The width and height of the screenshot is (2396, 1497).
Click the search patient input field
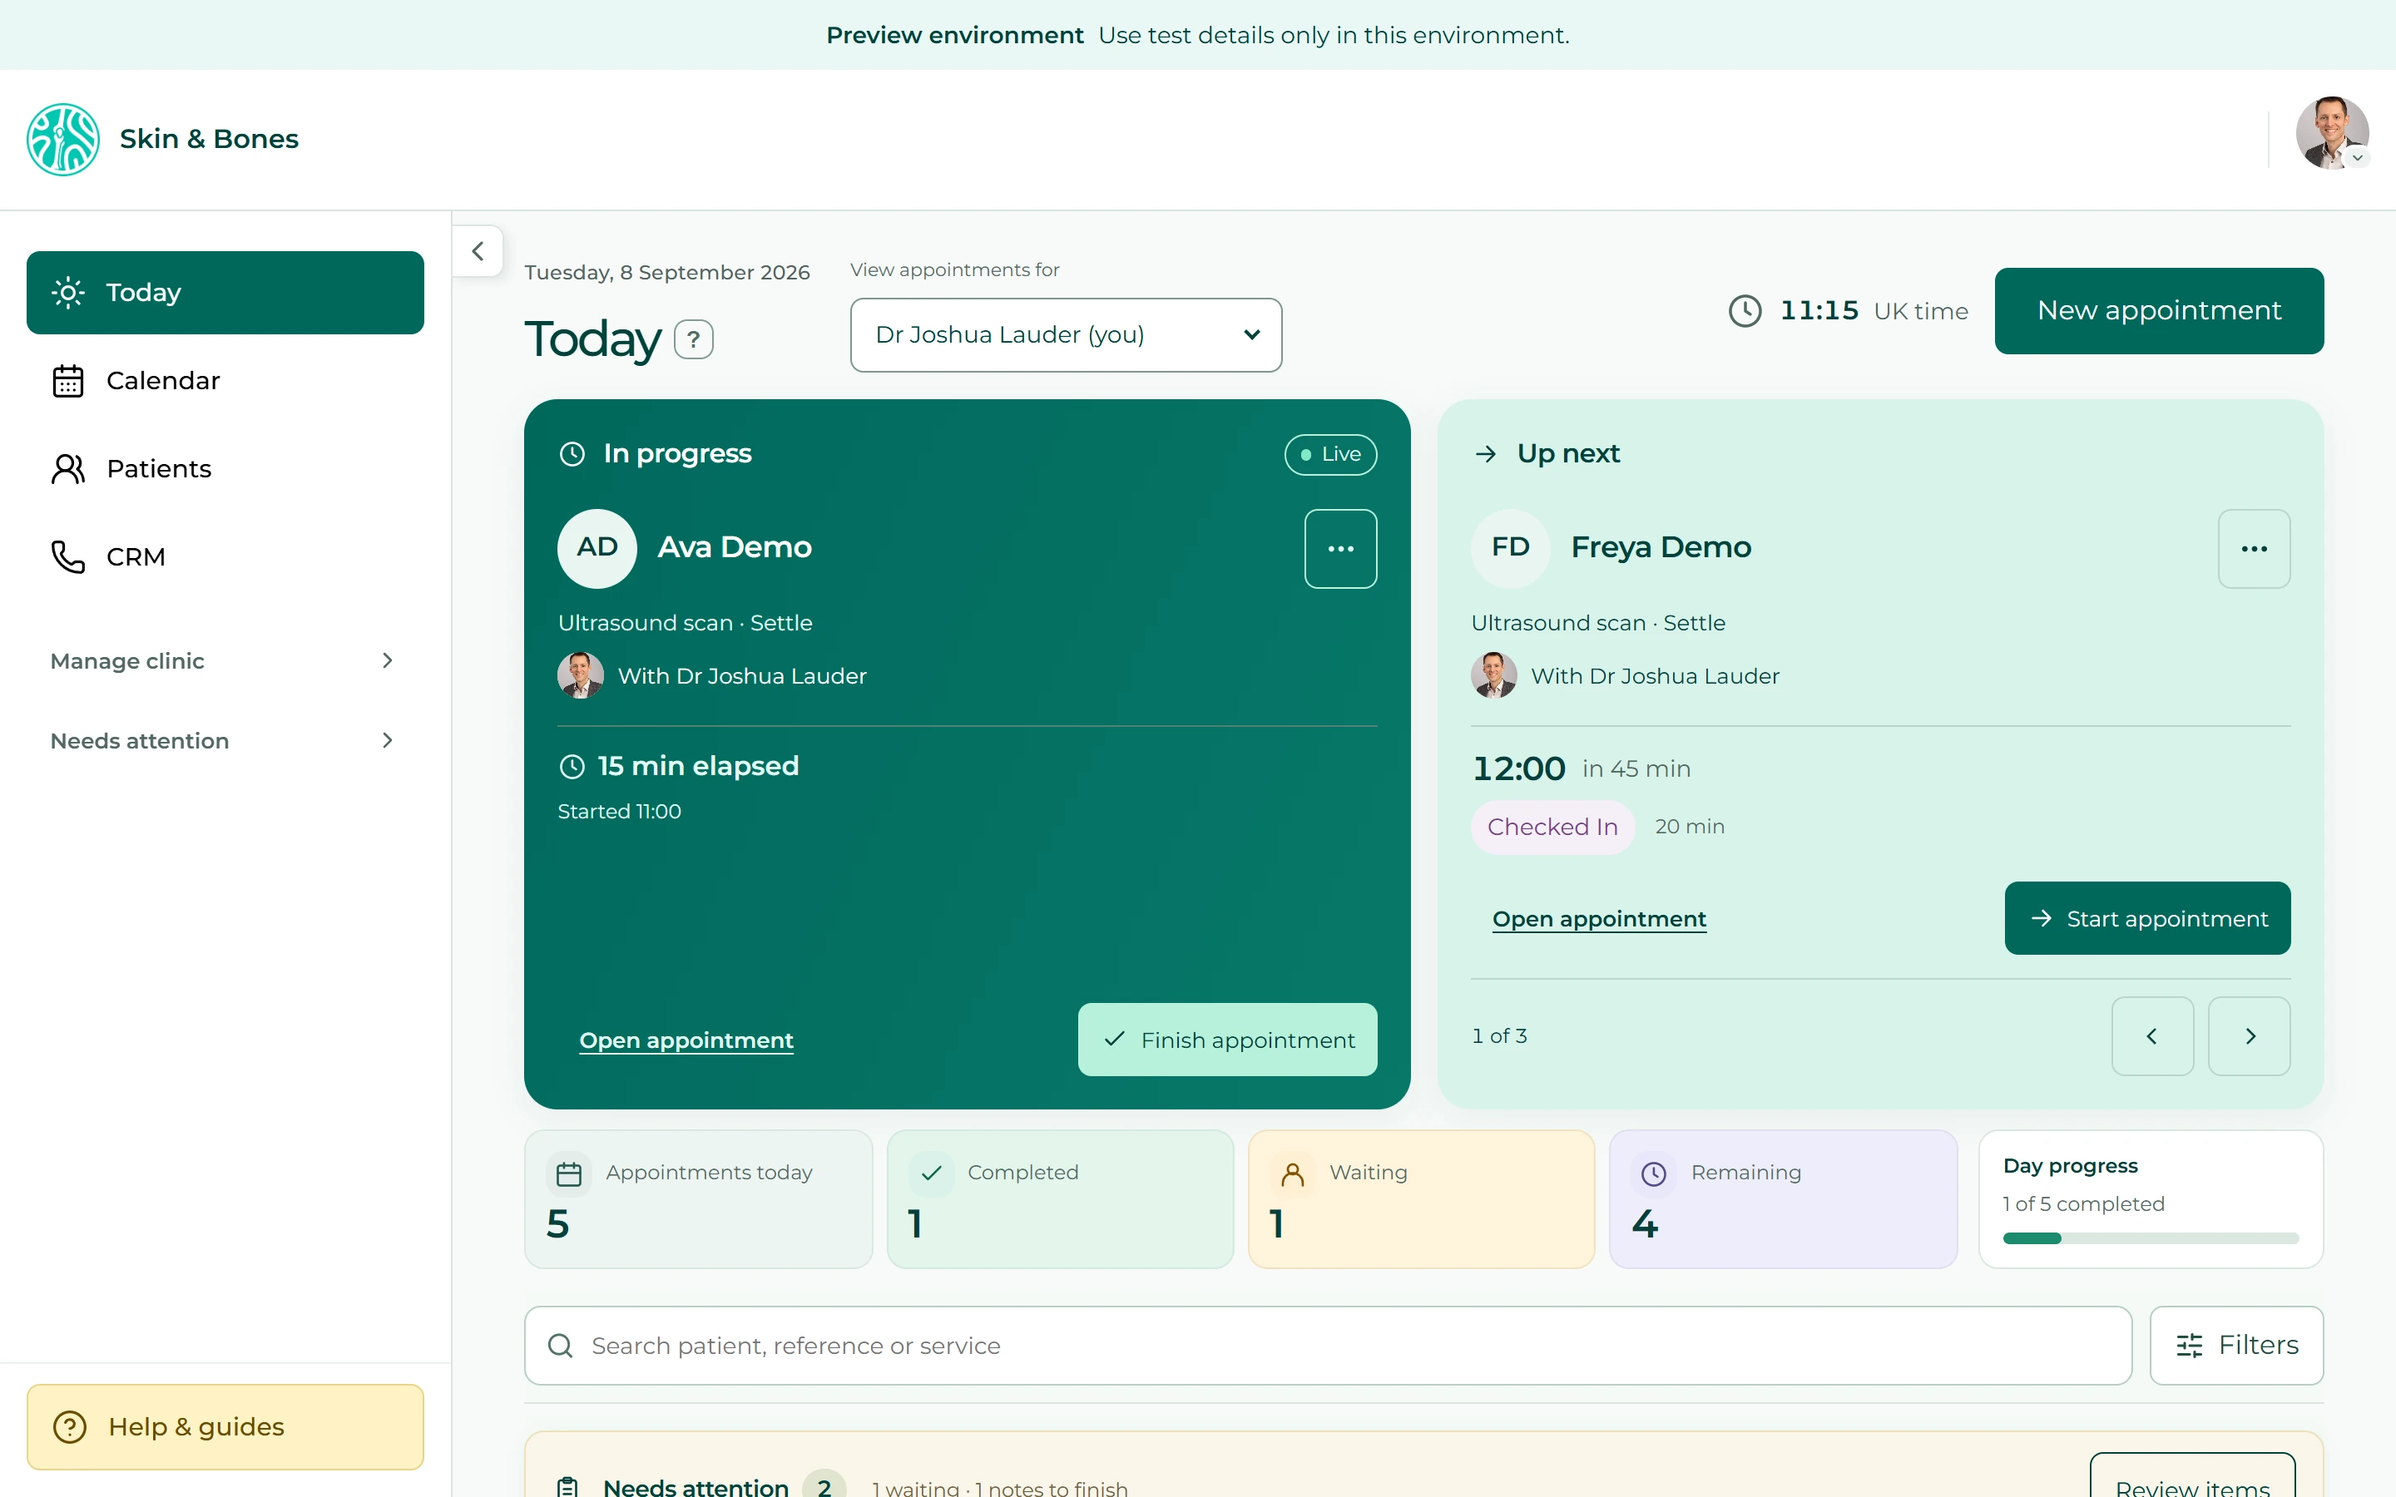coord(1328,1346)
